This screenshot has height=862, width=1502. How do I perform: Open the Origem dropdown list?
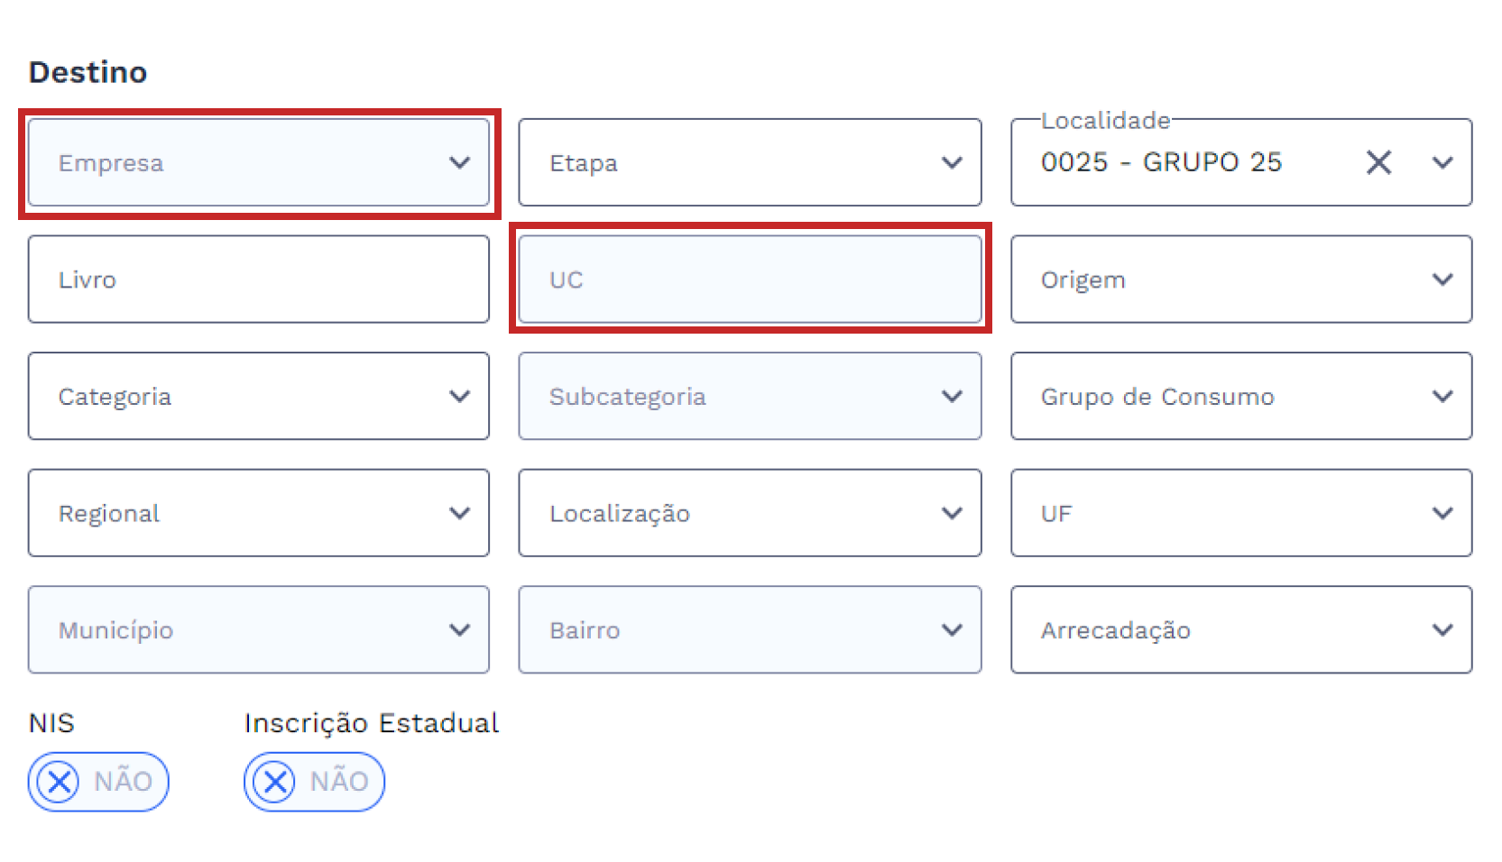click(x=1241, y=280)
